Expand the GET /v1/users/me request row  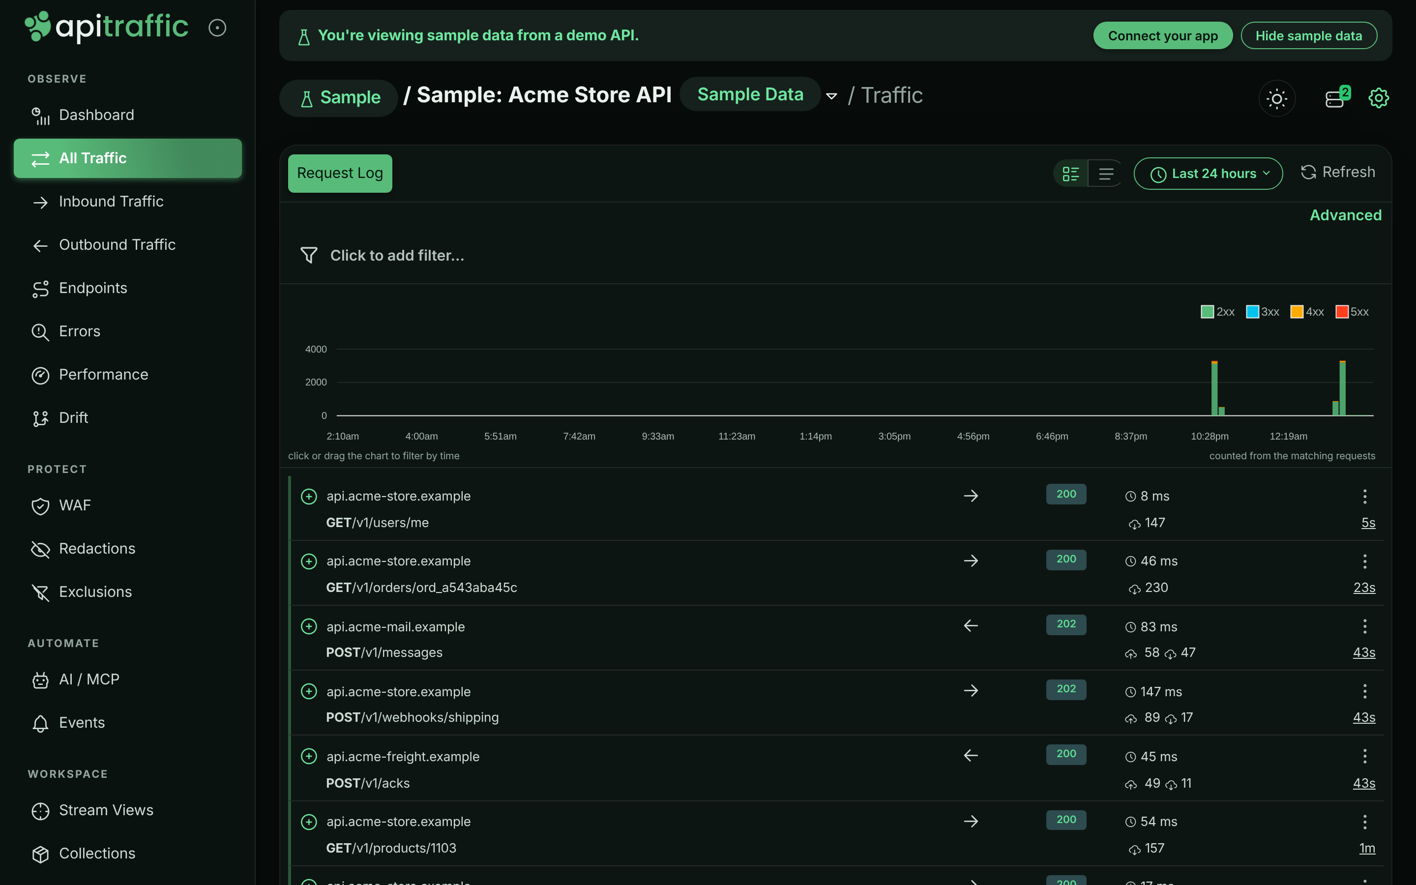309,497
